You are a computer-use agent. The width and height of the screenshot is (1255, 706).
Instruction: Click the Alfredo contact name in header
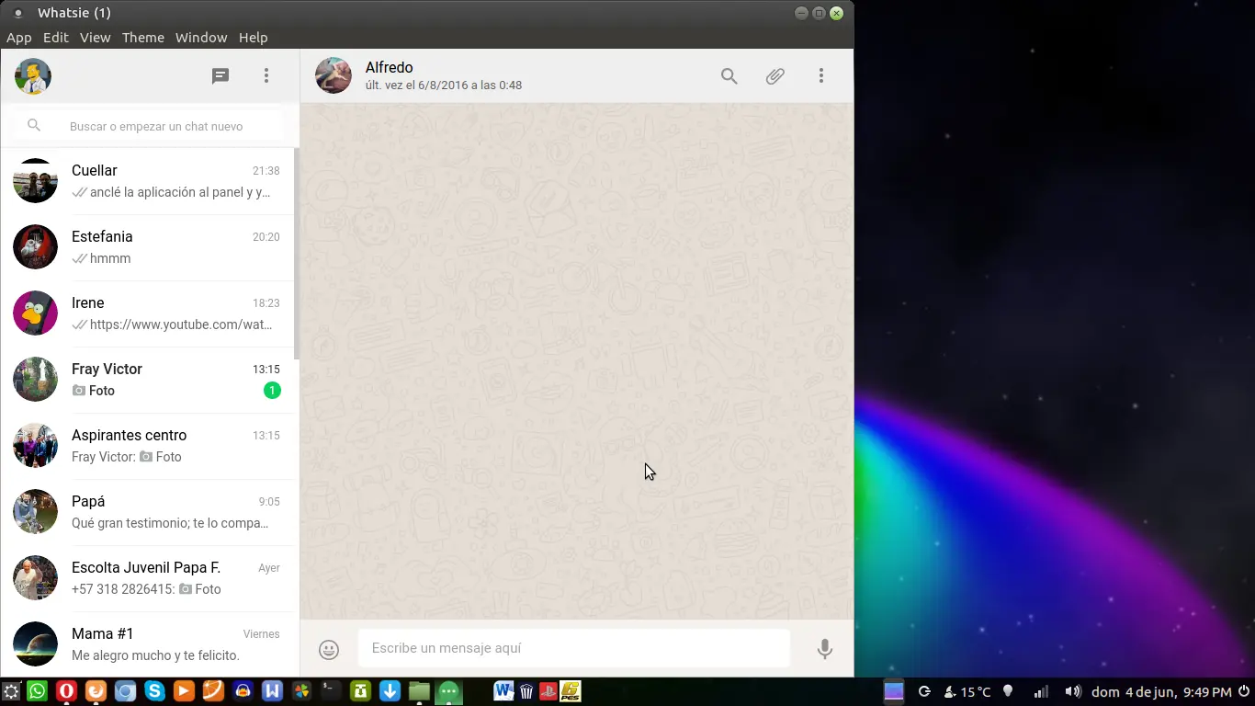coord(390,67)
